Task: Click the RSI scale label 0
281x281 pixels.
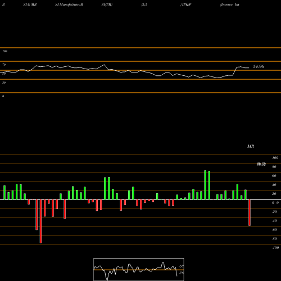Action: click(x=3, y=96)
